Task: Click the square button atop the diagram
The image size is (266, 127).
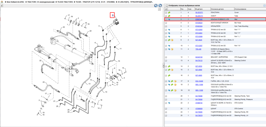Action: click(159, 9)
